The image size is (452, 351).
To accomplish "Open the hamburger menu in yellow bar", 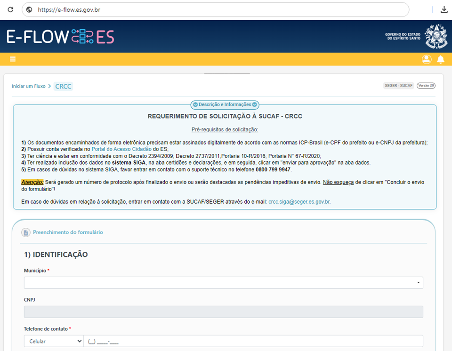I will pyautogui.click(x=13, y=59).
